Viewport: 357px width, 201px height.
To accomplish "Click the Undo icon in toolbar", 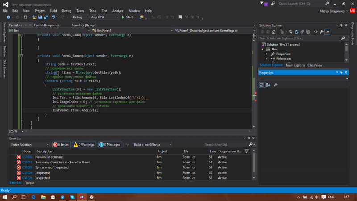I will (54, 17).
